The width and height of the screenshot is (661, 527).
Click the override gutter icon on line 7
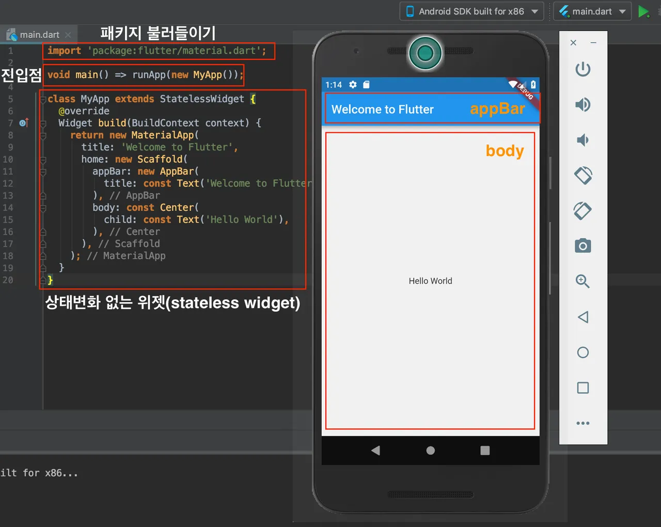click(x=24, y=123)
